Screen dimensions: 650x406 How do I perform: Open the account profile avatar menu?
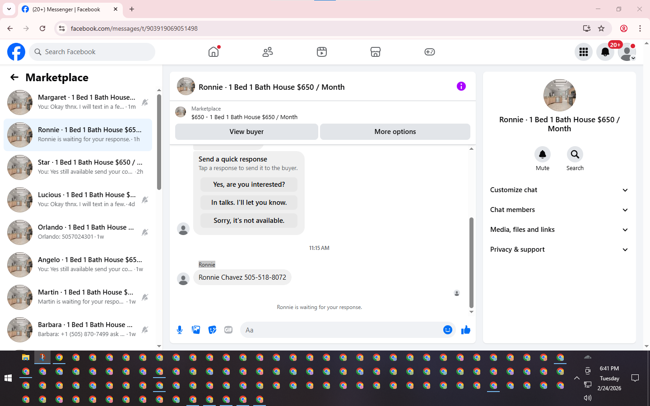(x=627, y=52)
